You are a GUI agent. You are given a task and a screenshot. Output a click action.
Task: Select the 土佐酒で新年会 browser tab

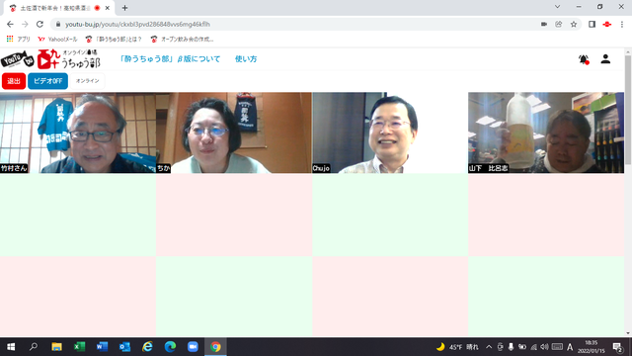(x=59, y=8)
